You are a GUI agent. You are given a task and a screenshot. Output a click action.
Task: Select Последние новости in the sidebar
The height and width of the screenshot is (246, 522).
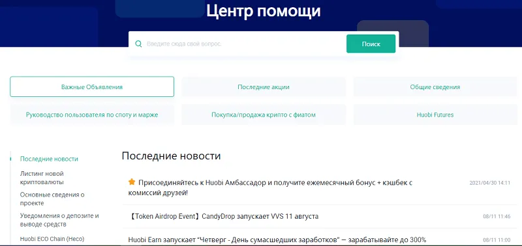49,159
